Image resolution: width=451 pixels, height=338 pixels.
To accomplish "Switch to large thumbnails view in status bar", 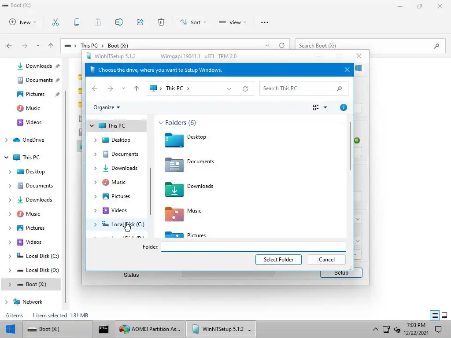I will pos(444,315).
